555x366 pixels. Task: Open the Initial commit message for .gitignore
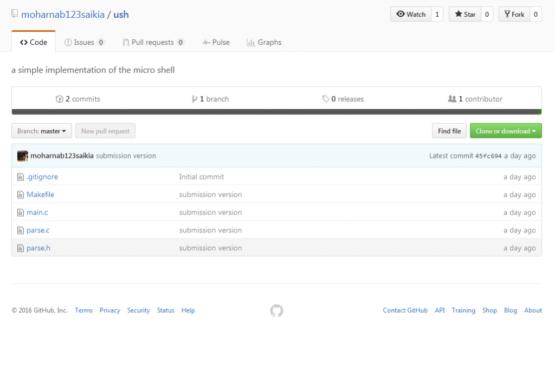[x=202, y=176]
